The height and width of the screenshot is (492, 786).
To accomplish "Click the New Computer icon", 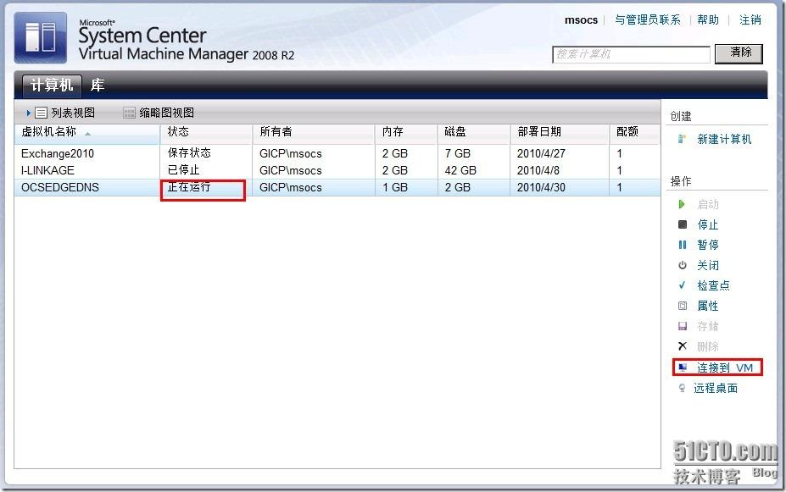I will coord(681,139).
